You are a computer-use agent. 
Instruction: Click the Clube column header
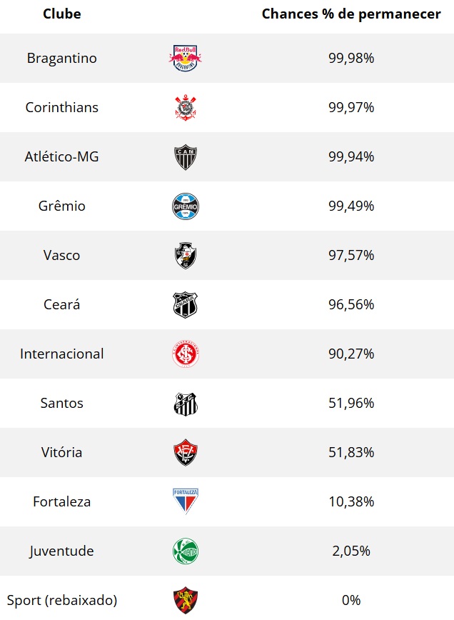[x=62, y=14]
